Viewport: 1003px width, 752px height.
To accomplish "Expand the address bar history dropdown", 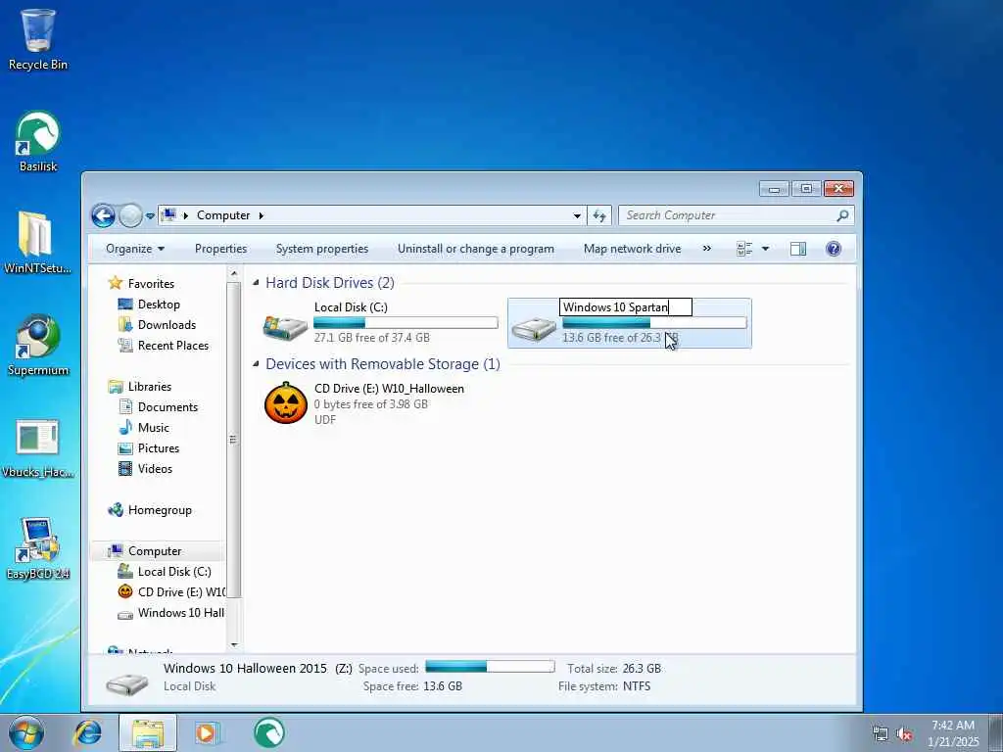I will click(x=577, y=216).
